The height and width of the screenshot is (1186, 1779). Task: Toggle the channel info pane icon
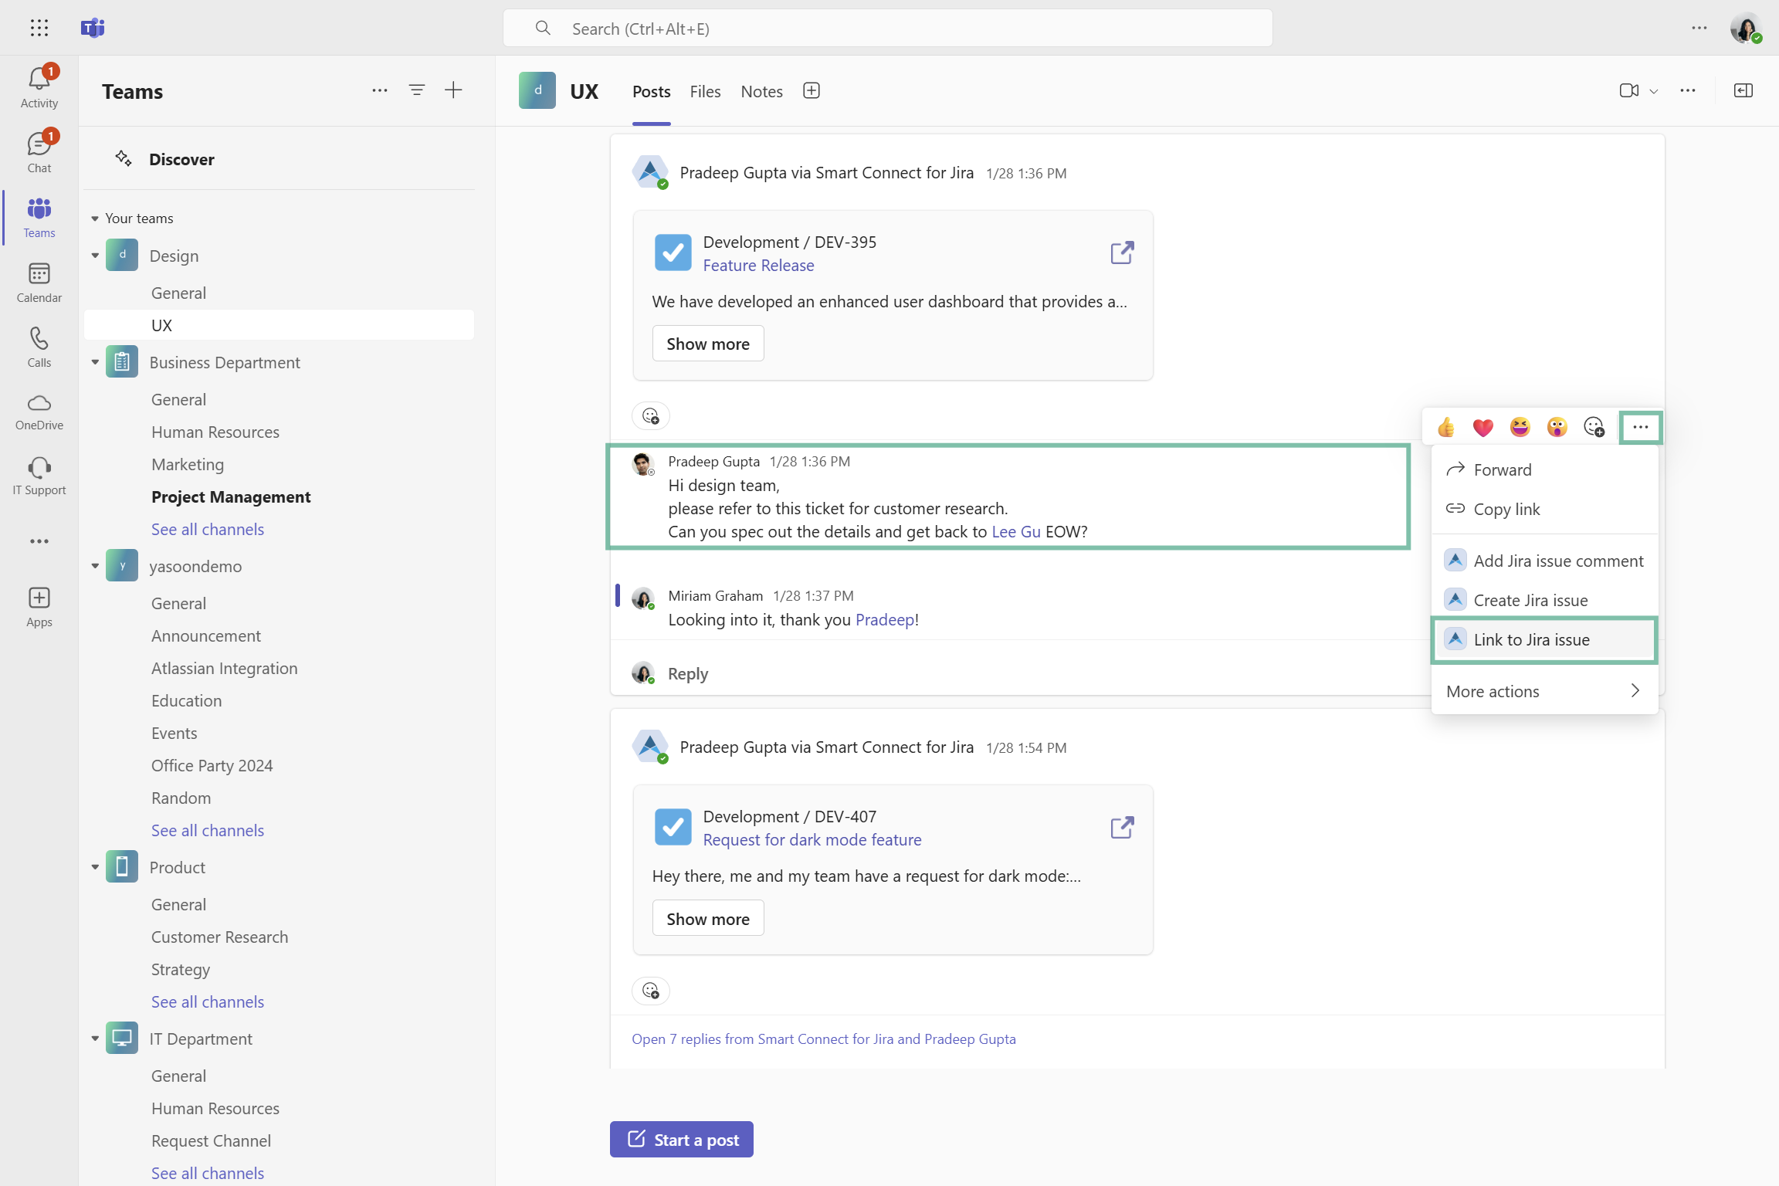click(1743, 90)
